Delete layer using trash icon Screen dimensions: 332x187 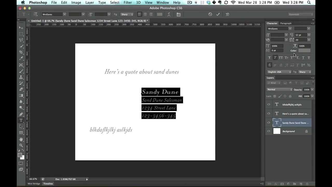307,184
